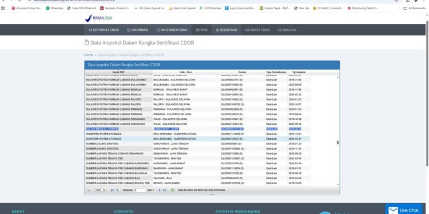The width and height of the screenshot is (429, 214).
Task: Open the SERTIFIKAT CDOB menu
Action: (104, 30)
